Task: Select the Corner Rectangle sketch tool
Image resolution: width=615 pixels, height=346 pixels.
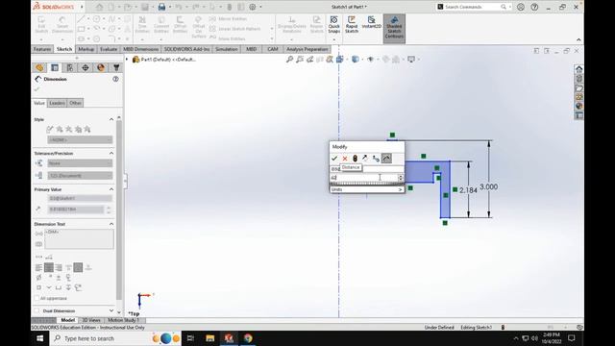Action: coord(81,29)
